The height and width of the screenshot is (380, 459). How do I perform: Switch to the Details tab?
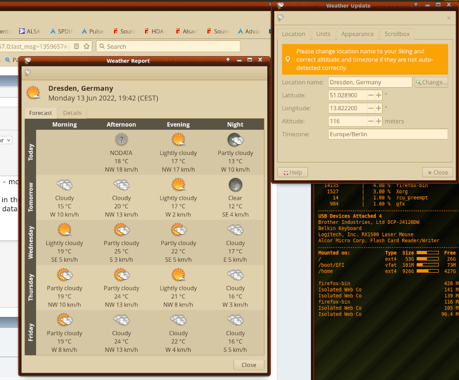click(x=72, y=113)
